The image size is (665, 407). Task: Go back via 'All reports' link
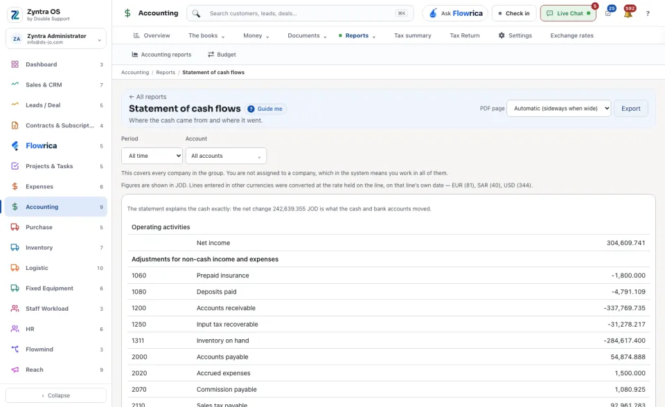point(148,97)
